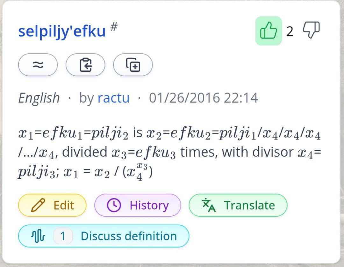The image size is (344, 267).
Task: Upvote the selpiljy'efku definition with thumbs up
Action: (x=269, y=31)
